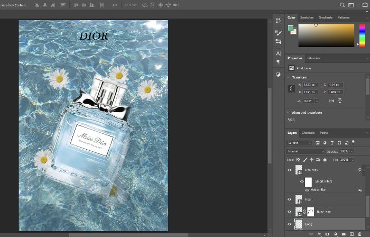Toggle Motion Blur filter visibility
The image size is (370, 237).
click(x=307, y=190)
